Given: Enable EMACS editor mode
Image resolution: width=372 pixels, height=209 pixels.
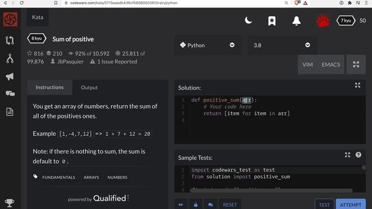Looking at the screenshot, I should [331, 64].
